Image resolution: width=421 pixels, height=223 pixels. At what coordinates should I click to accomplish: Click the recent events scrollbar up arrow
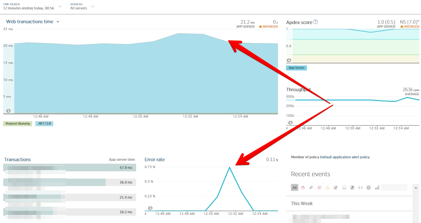[x=416, y=188]
